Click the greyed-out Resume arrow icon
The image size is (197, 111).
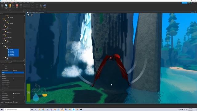pyautogui.click(x=13, y=6)
